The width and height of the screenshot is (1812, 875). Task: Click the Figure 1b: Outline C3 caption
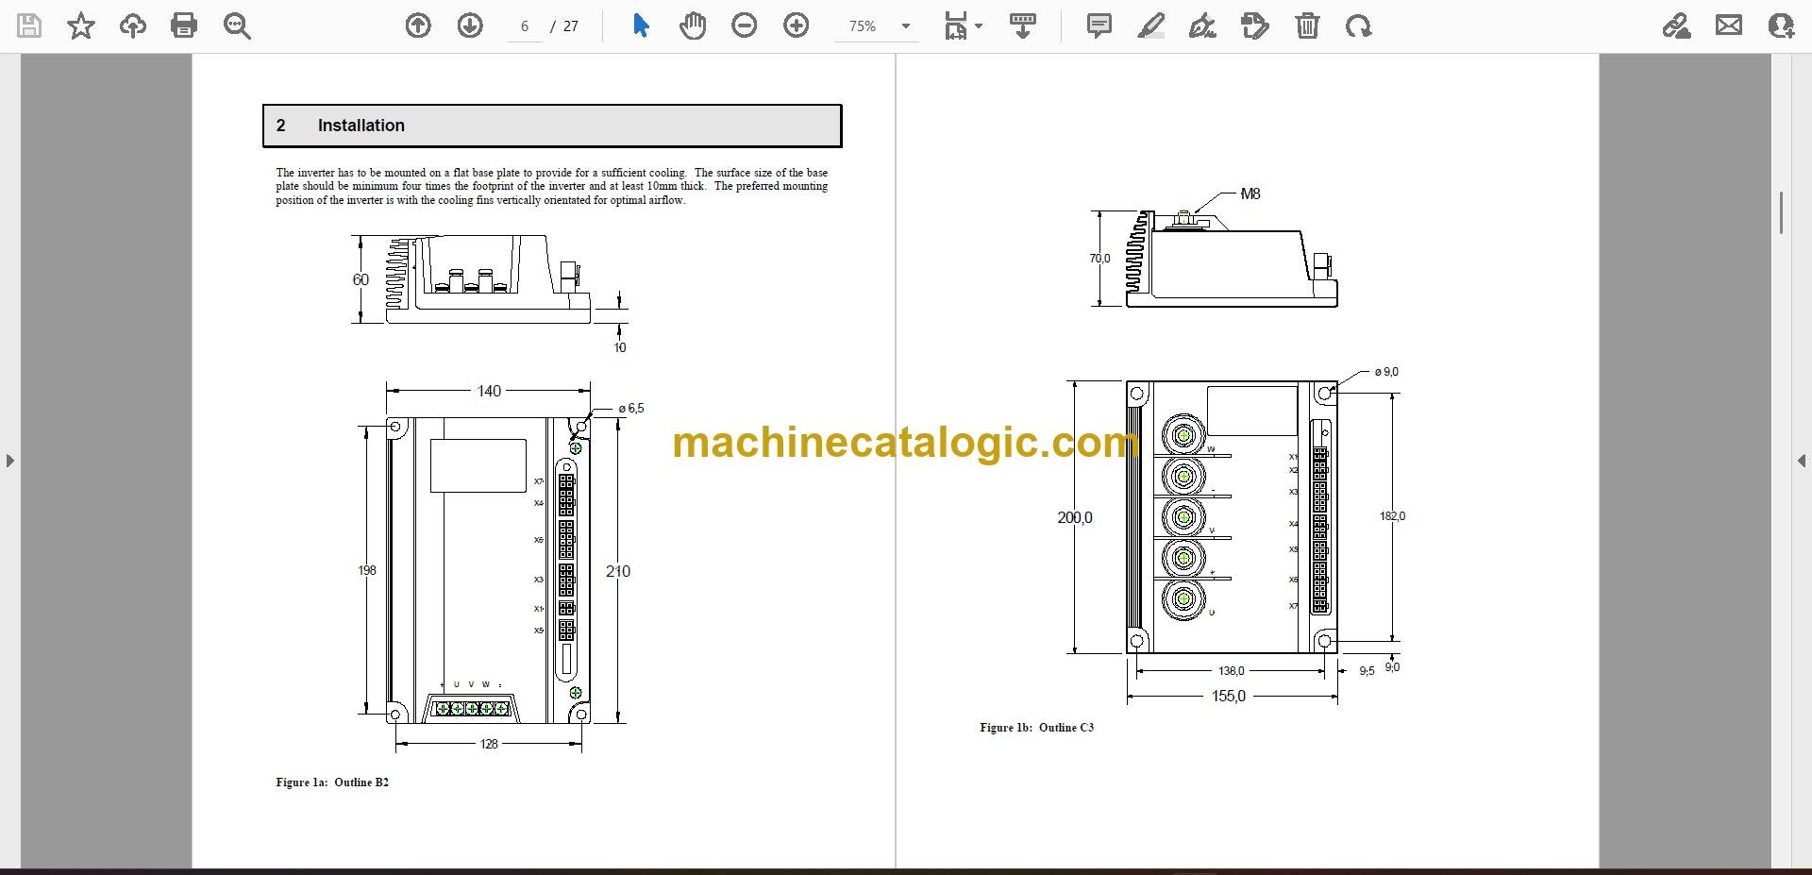[1036, 728]
